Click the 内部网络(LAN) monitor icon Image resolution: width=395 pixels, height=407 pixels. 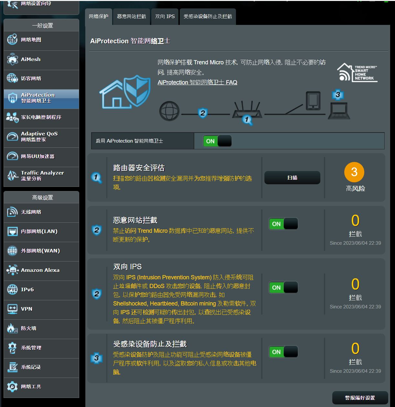(12, 231)
